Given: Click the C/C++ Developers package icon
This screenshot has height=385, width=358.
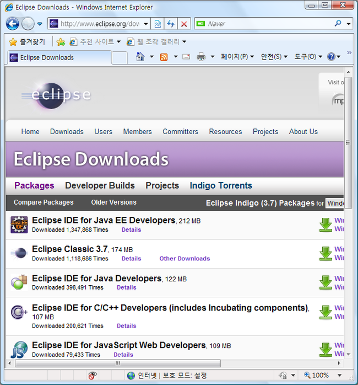Looking at the screenshot, I should coord(19,312).
